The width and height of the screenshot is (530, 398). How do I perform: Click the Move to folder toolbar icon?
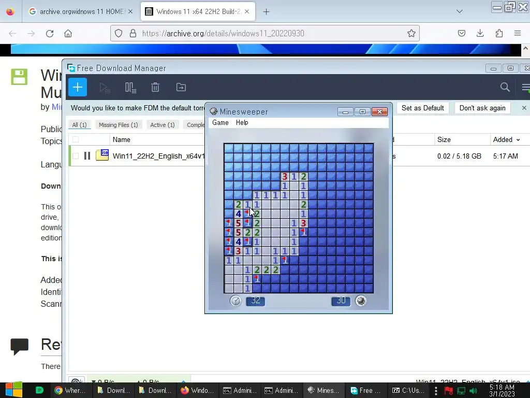[181, 87]
